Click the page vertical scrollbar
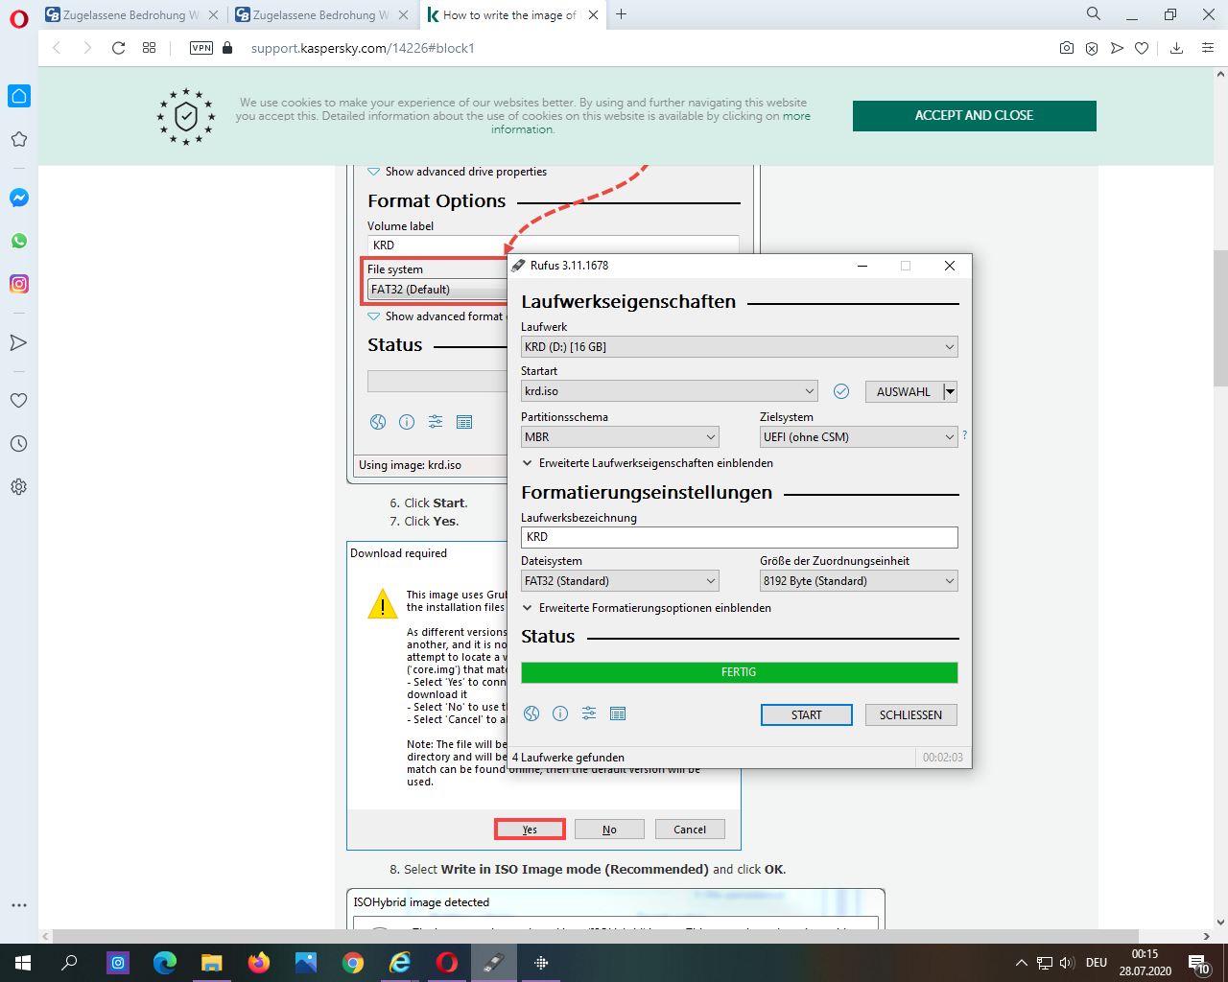The image size is (1228, 982). coord(1220,316)
